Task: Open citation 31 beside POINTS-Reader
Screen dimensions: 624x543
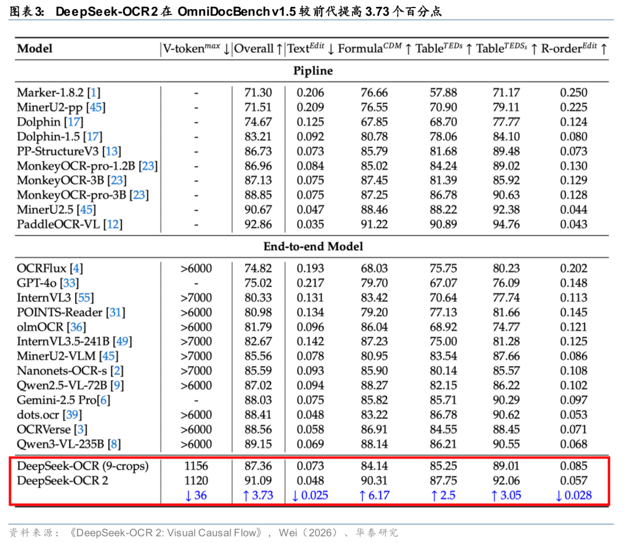Action: click(116, 312)
